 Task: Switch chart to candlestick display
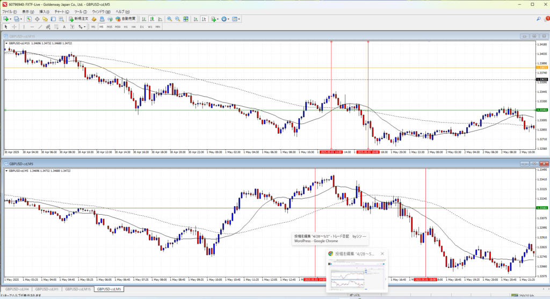click(x=151, y=19)
